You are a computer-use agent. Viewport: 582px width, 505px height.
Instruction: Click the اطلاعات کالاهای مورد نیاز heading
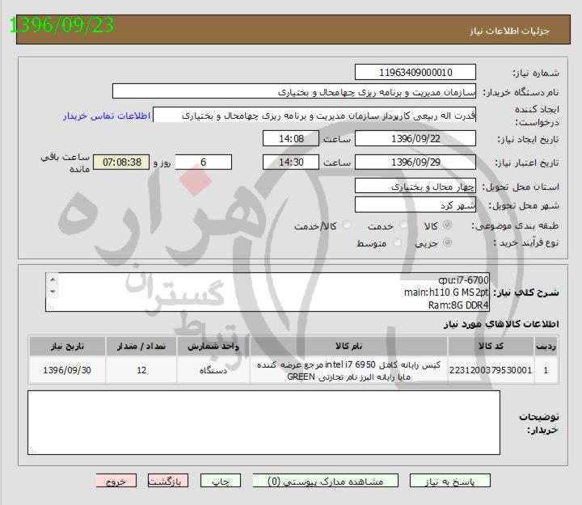[x=501, y=324]
